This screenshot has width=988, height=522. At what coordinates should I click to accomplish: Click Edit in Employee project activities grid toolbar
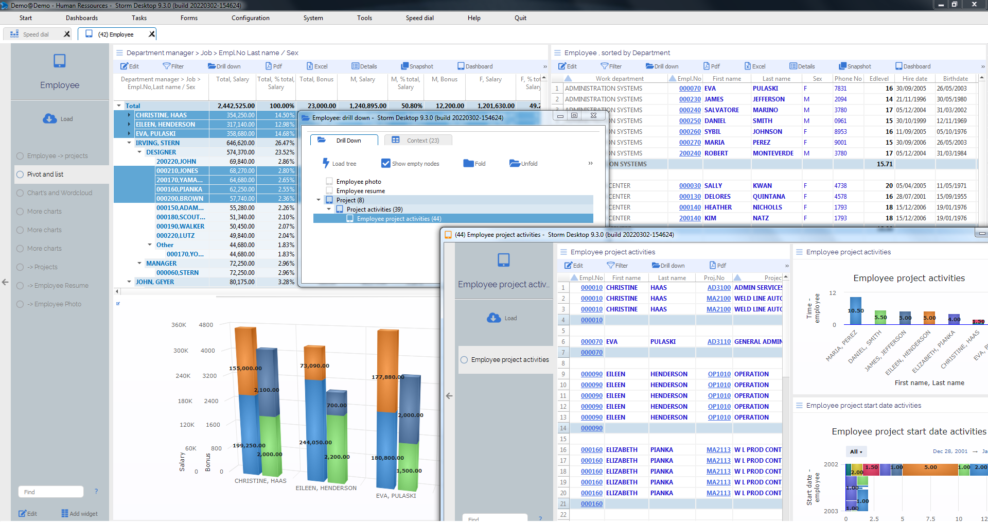573,266
